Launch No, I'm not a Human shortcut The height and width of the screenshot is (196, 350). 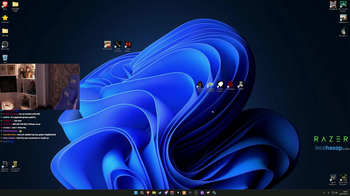343,6
